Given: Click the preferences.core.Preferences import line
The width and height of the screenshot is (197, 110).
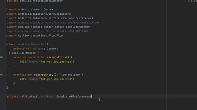Looking at the screenshot, I should click(x=55, y=18).
